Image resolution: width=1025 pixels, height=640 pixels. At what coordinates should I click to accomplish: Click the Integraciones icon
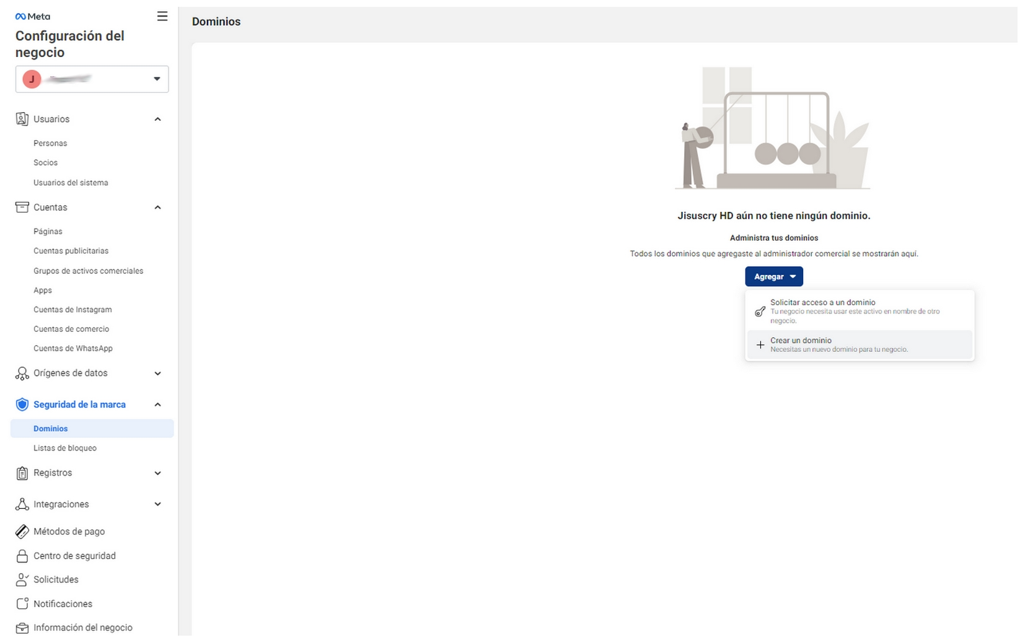[22, 504]
